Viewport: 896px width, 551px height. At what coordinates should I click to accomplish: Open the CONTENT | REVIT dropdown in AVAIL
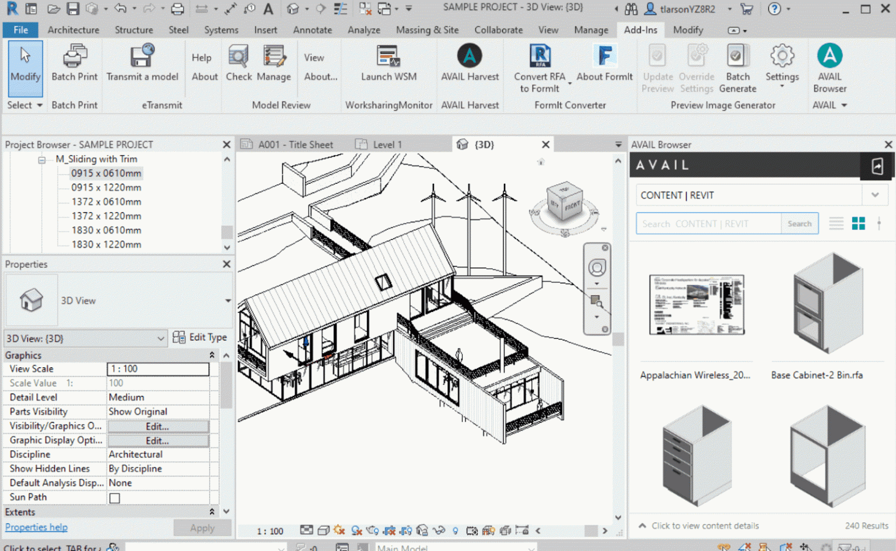[x=875, y=195]
